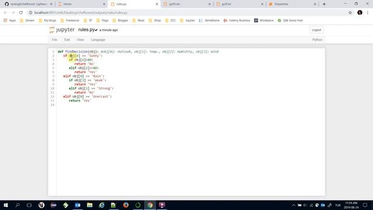Image resolution: width=373 pixels, height=210 pixels.
Task: Open the Yemekhane bookmark
Action: tap(209, 20)
